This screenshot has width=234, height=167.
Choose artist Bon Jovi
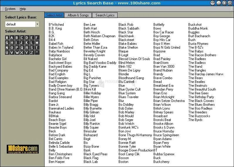[x=125, y=131]
